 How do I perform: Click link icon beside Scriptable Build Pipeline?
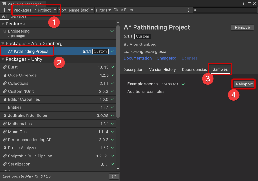[x=5, y=156]
